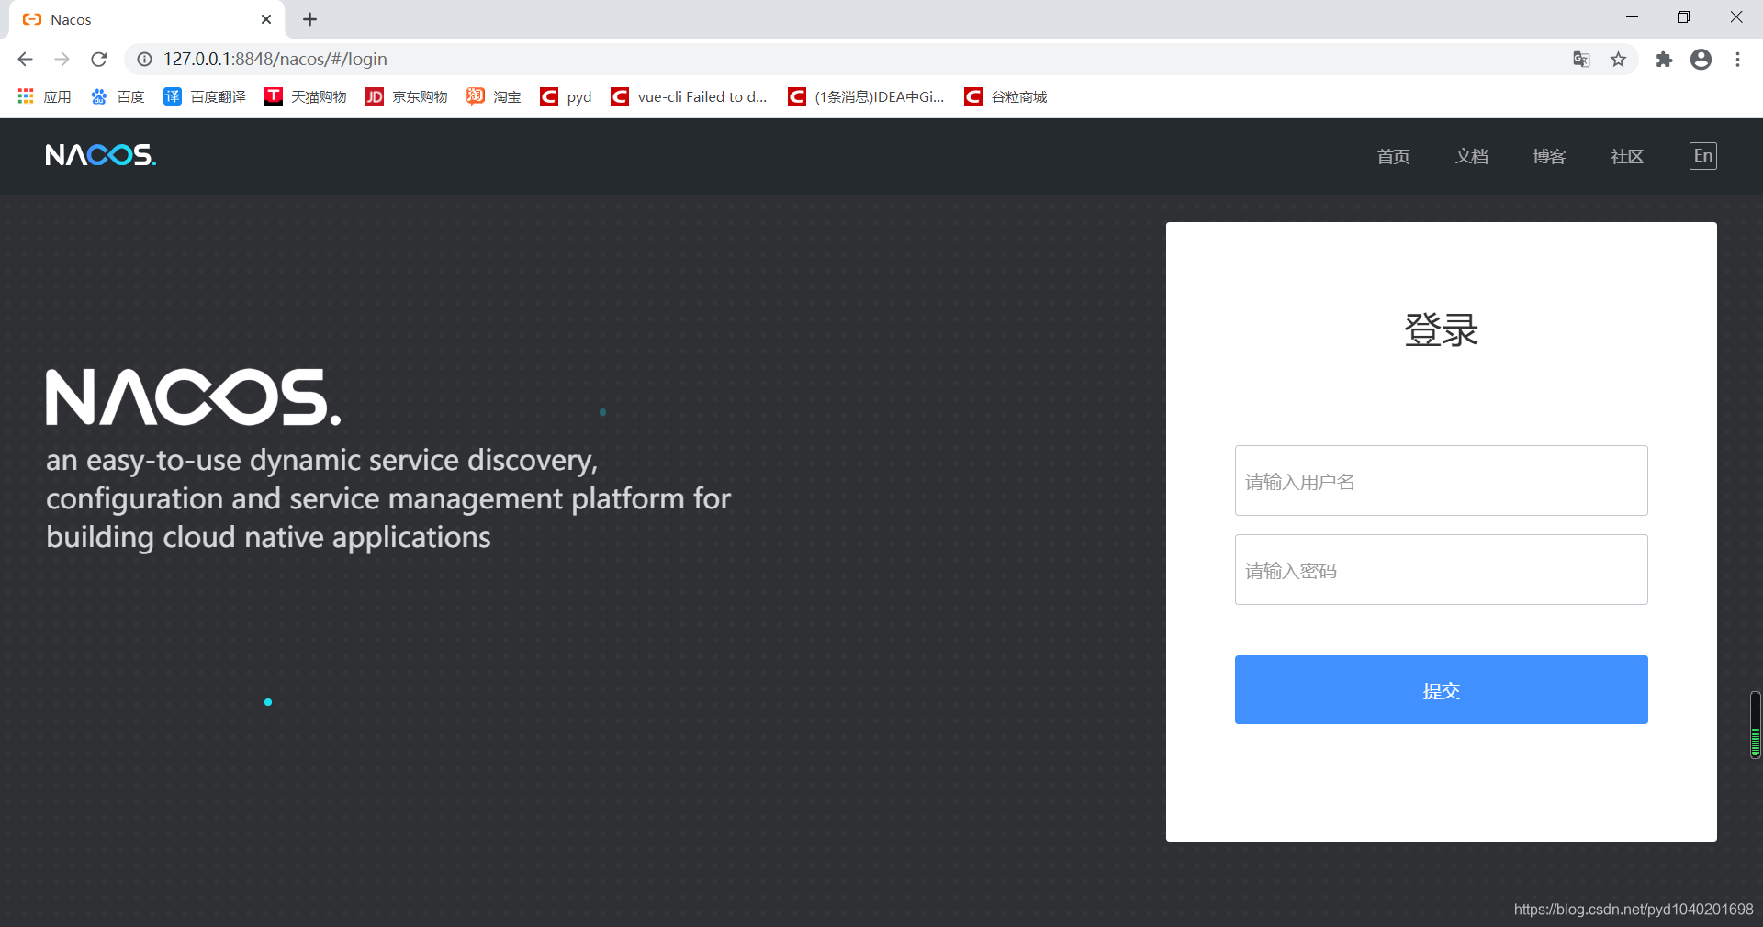Open the 谷粒商城 bookmark
Viewport: 1763px width, 927px height.
1005,96
